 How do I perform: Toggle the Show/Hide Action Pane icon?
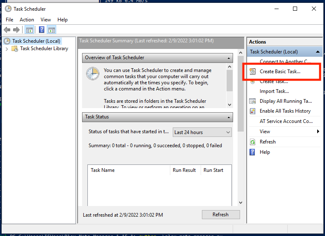point(52,30)
